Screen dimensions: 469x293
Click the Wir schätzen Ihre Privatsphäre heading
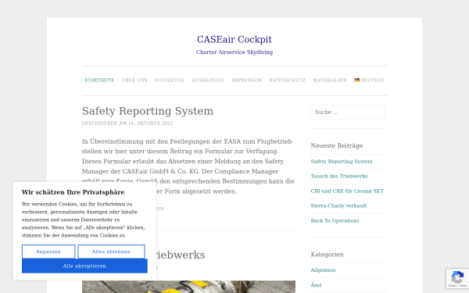tap(73, 192)
